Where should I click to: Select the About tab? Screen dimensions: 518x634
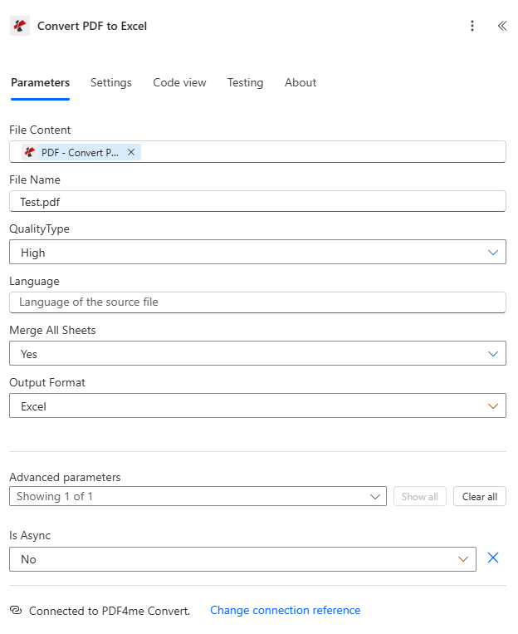pos(301,83)
